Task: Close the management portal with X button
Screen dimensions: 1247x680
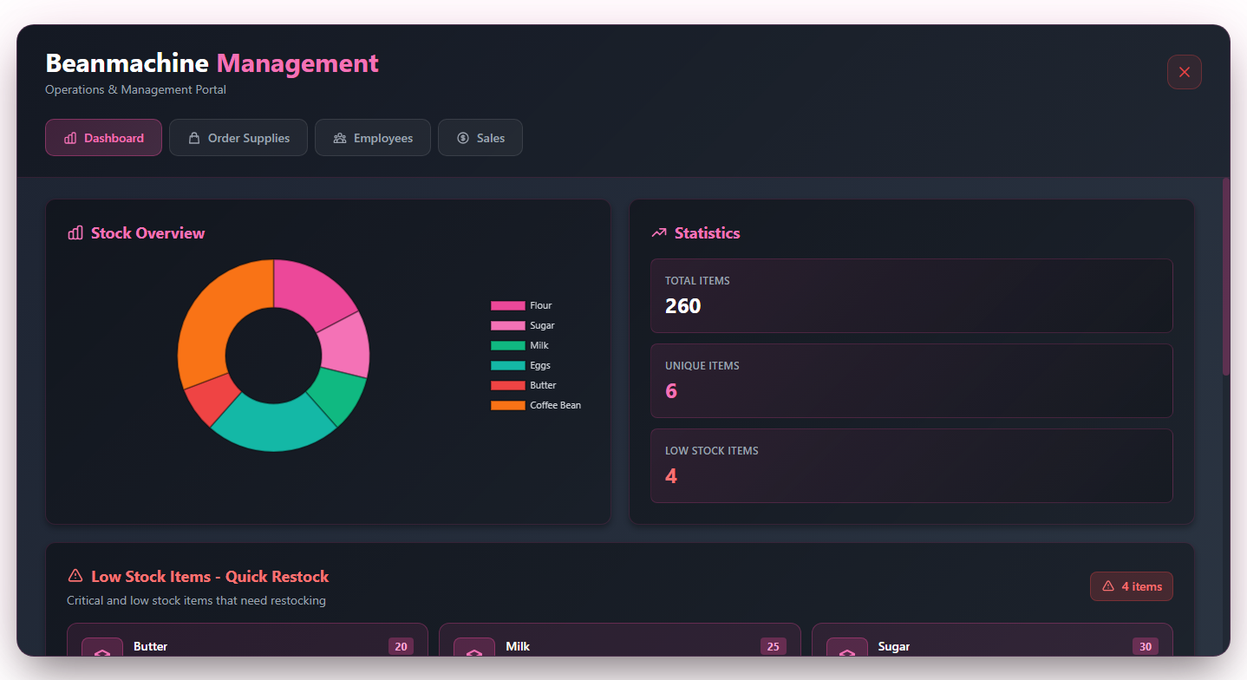Action: pos(1185,72)
